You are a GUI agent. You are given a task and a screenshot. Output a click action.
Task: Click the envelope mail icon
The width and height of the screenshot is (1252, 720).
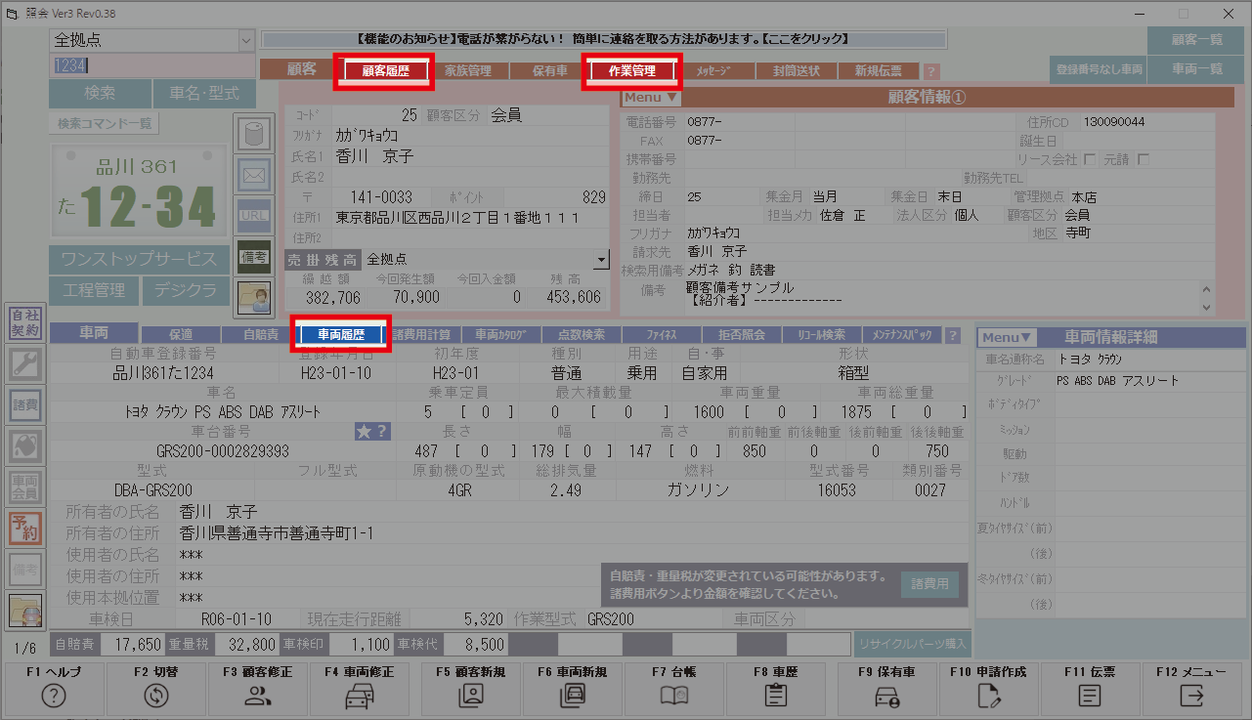(x=253, y=176)
